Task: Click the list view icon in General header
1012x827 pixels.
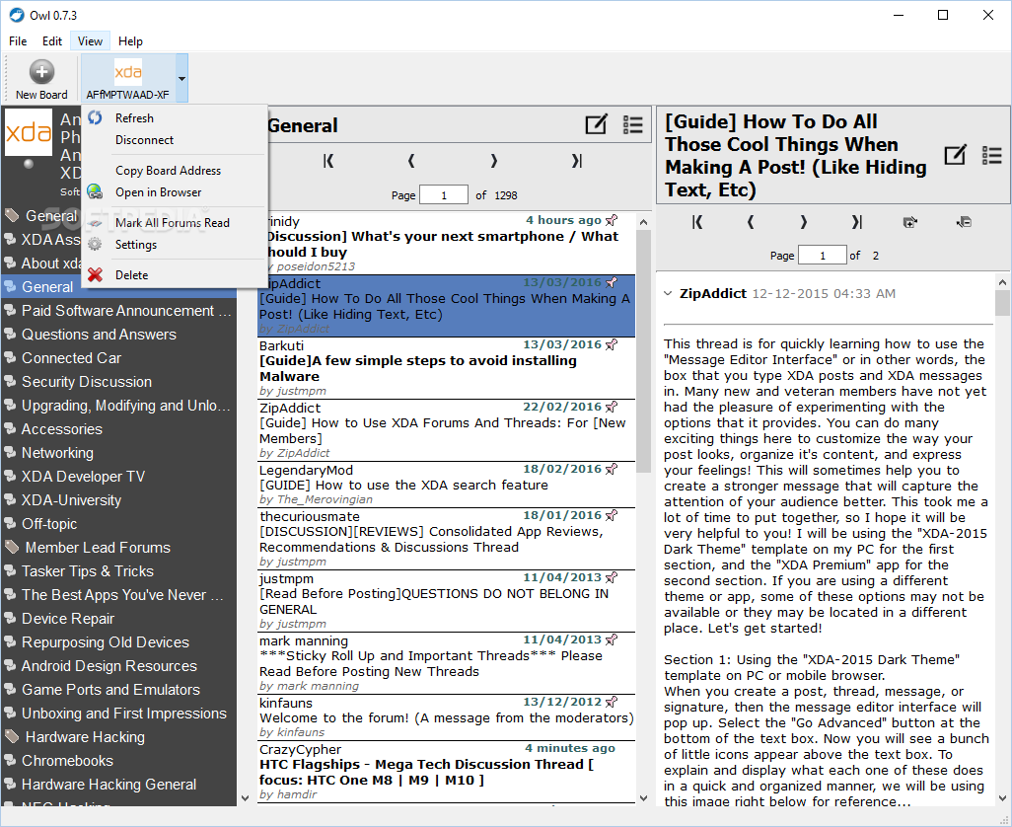Action: tap(632, 124)
